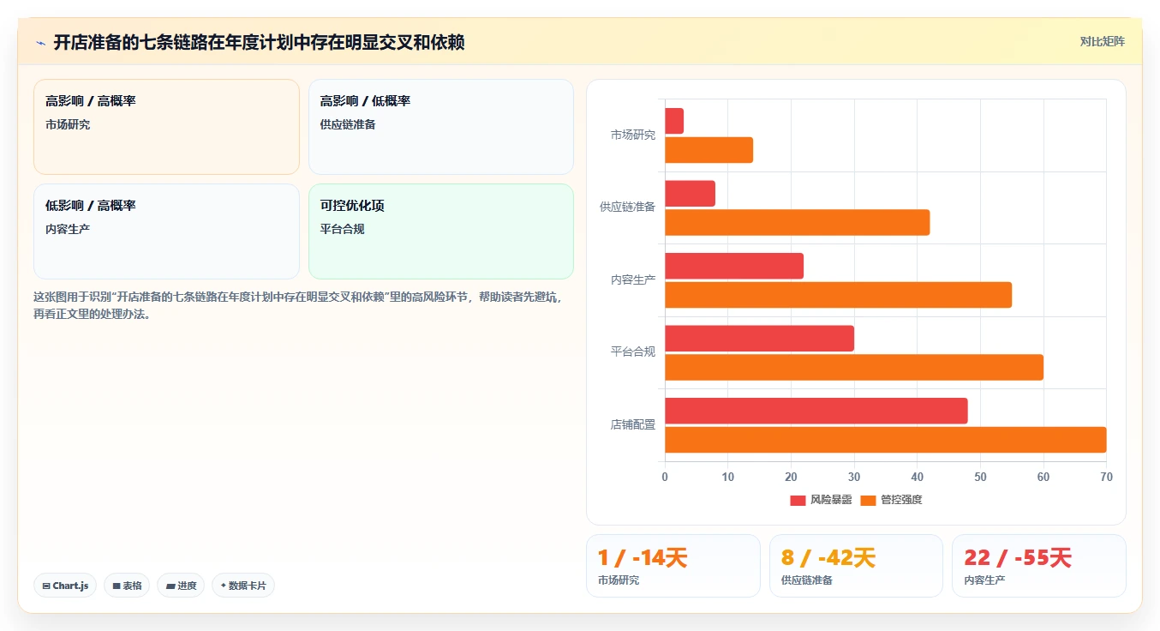This screenshot has height=631, width=1160.
Task: Click the orange 管控强度 bar for 内容生产
Action: [838, 295]
